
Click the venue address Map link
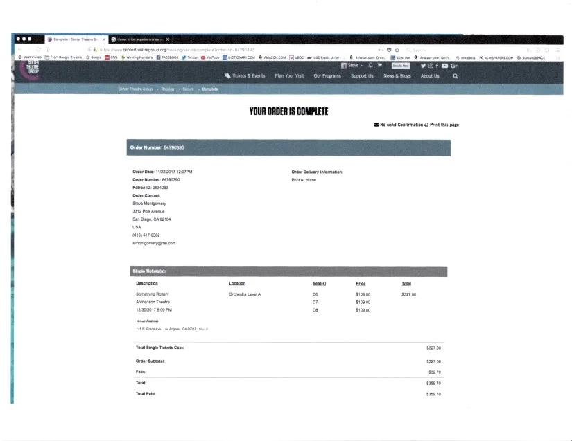tap(203, 329)
